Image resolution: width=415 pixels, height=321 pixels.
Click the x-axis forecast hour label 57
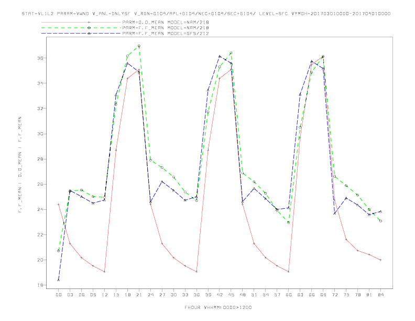click(x=277, y=295)
